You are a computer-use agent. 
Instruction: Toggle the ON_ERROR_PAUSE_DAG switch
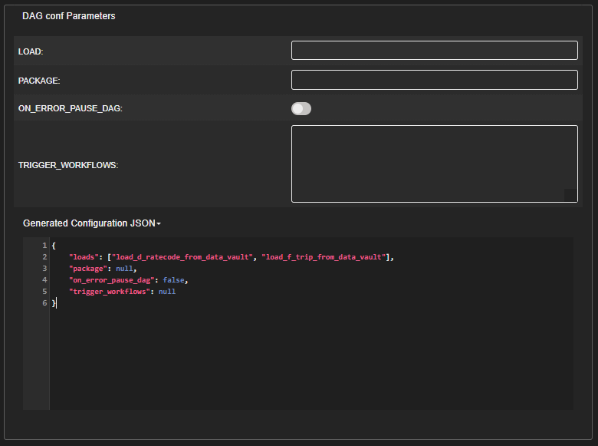(x=301, y=109)
